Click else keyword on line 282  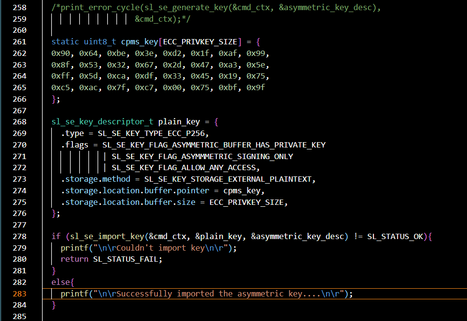(61, 282)
